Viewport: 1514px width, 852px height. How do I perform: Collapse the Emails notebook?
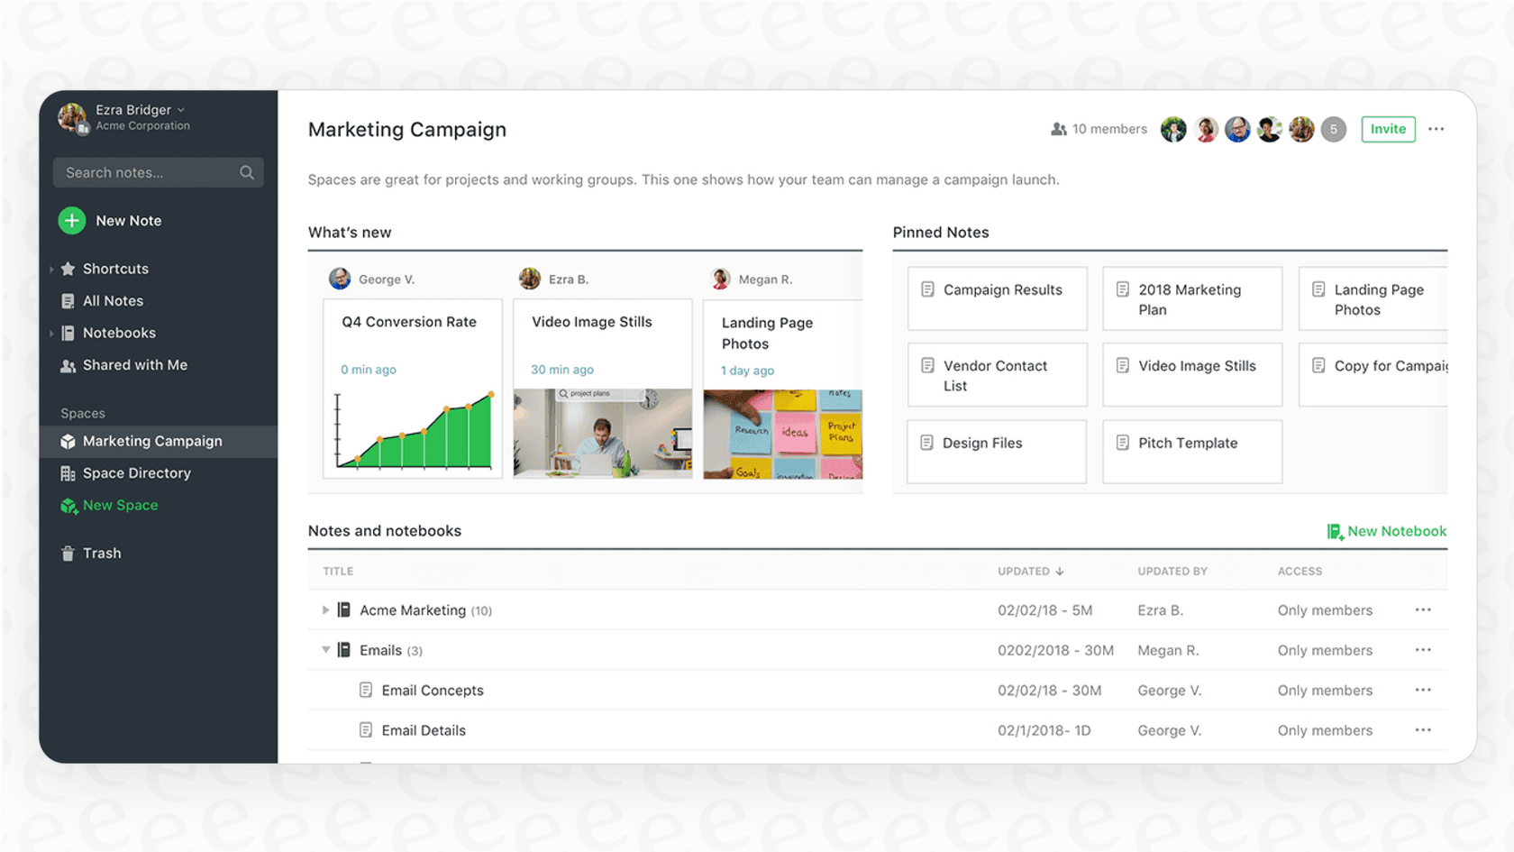325,650
